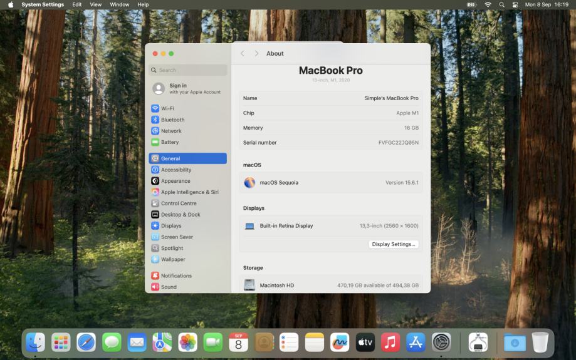The height and width of the screenshot is (360, 576).
Task: Open the Window menu in menu bar
Action: pyautogui.click(x=119, y=4)
